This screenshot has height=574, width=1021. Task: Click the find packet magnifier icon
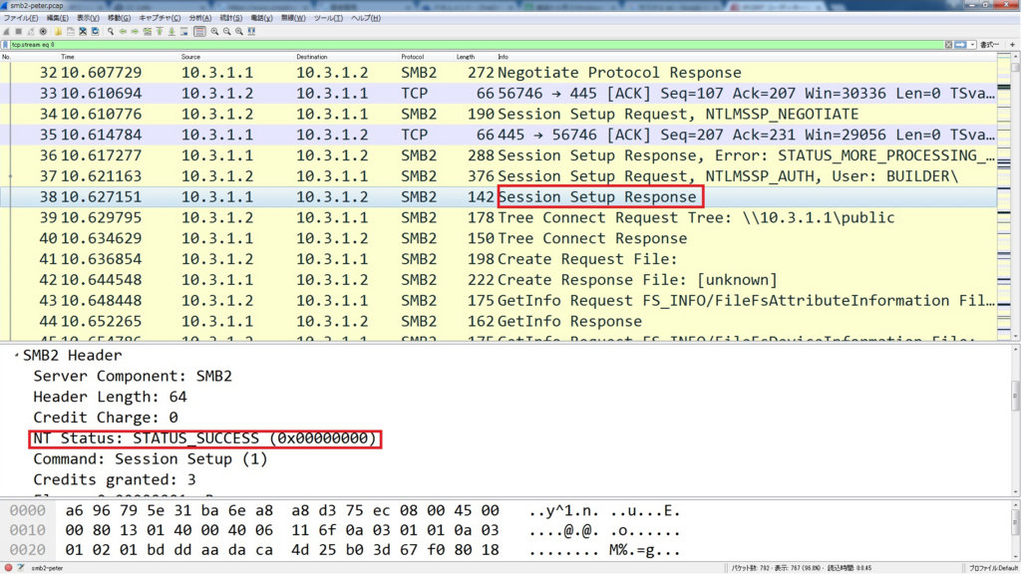111,31
